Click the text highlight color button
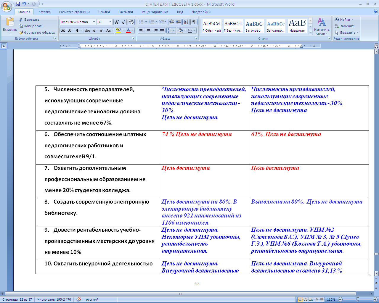This screenshot has width=379, height=303. click(x=118, y=30)
